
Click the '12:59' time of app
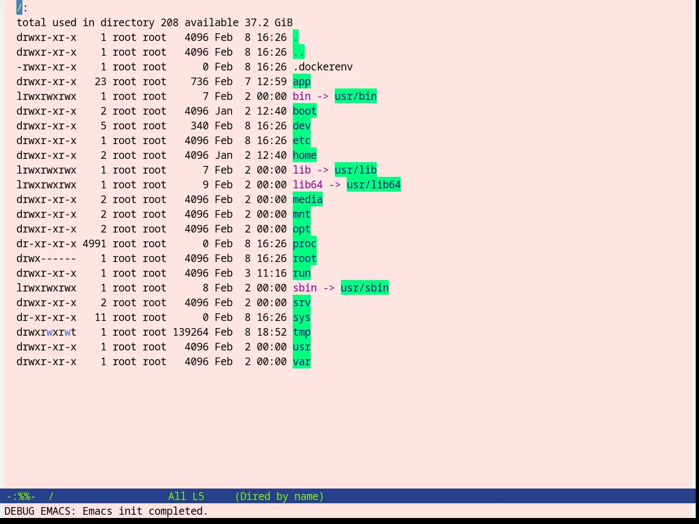pyautogui.click(x=271, y=82)
